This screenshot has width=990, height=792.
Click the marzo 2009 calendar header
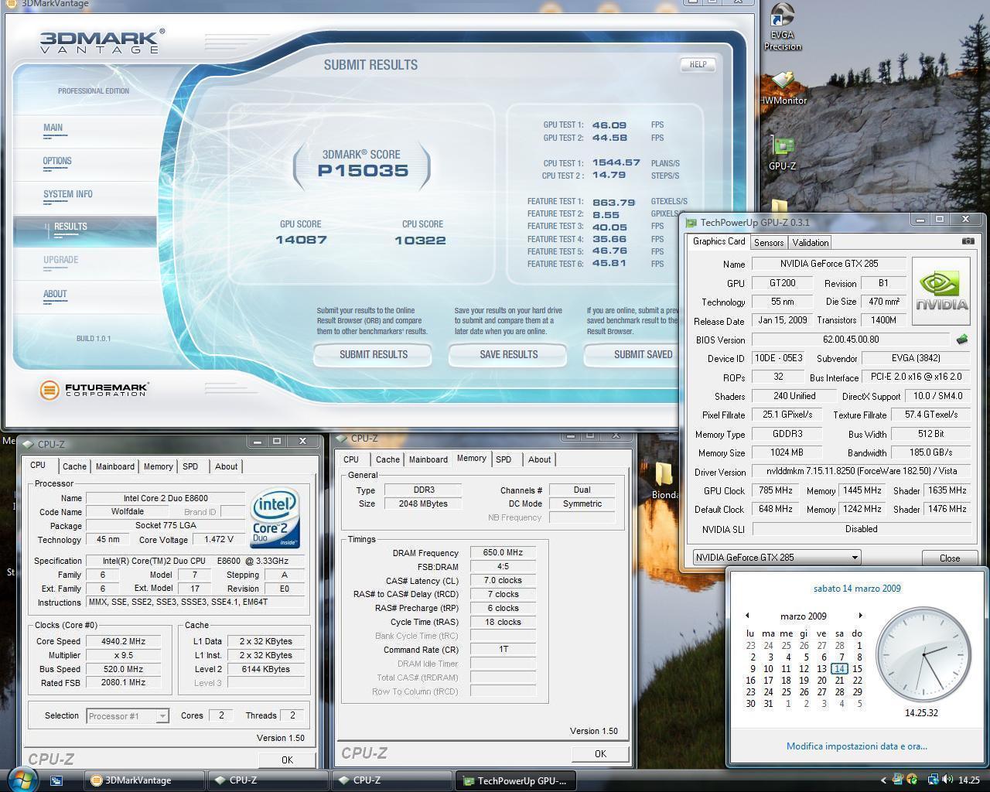pyautogui.click(x=803, y=616)
